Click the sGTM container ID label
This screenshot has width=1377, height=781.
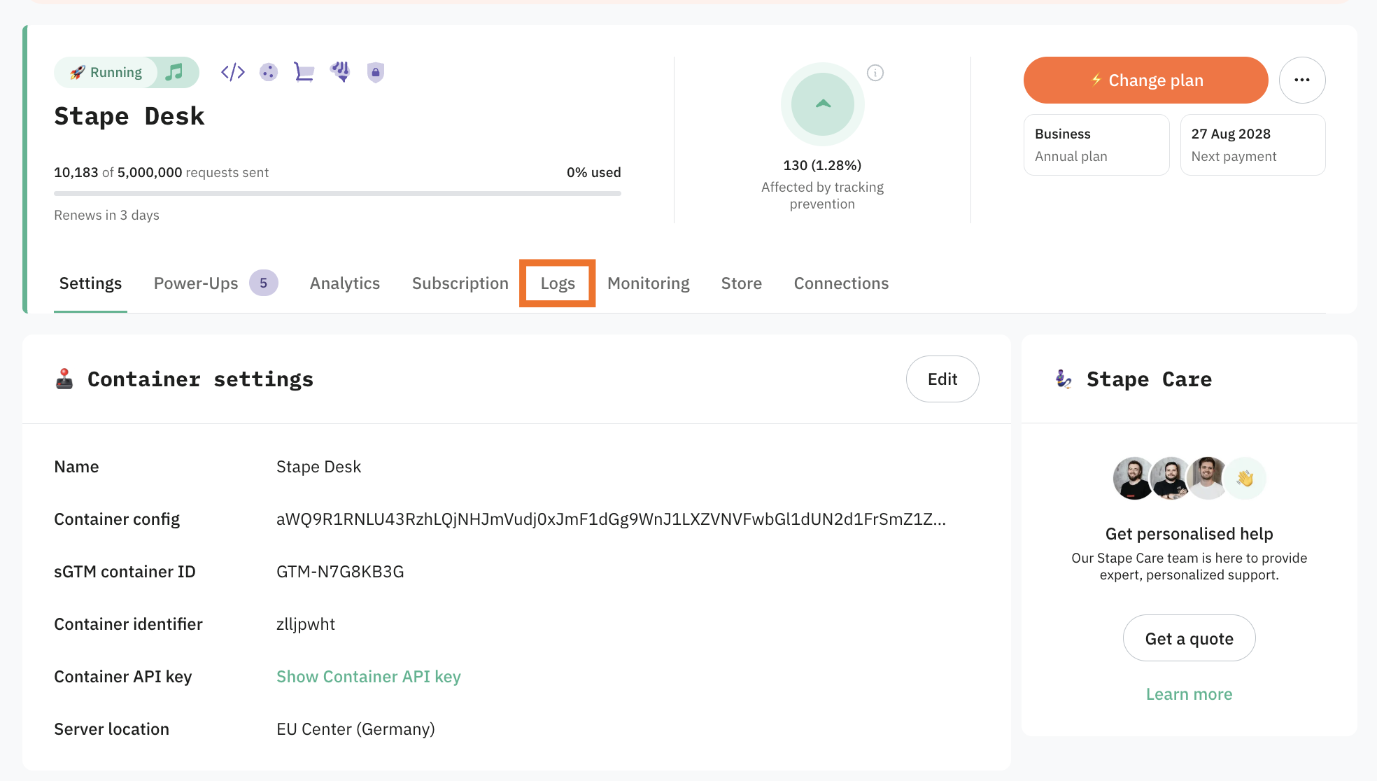[125, 572]
